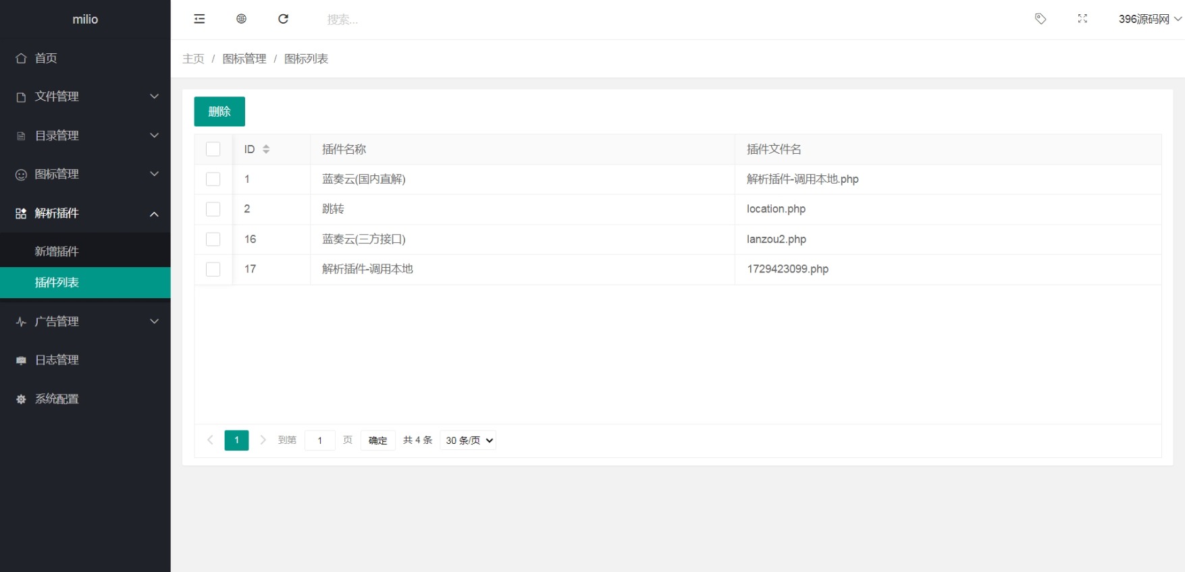This screenshot has width=1185, height=572.
Task: Expand the 图标管理 menu chevron
Action: [154, 174]
